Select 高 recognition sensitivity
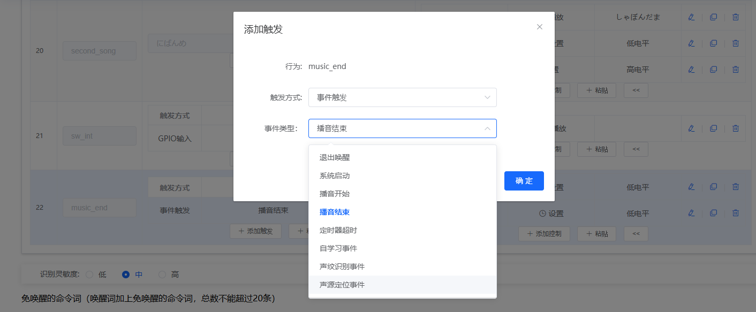The width and height of the screenshot is (756, 312). coord(162,275)
